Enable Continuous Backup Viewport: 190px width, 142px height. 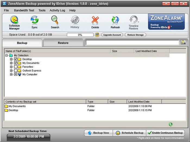165,133
